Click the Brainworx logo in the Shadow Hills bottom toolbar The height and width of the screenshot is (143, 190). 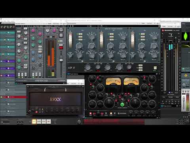(122, 113)
